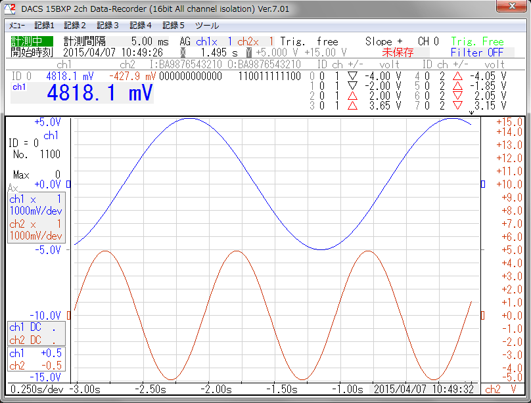531x403 pixels.
Task: Click the up triangle of ID 2 2.00 V
Action: click(352, 96)
